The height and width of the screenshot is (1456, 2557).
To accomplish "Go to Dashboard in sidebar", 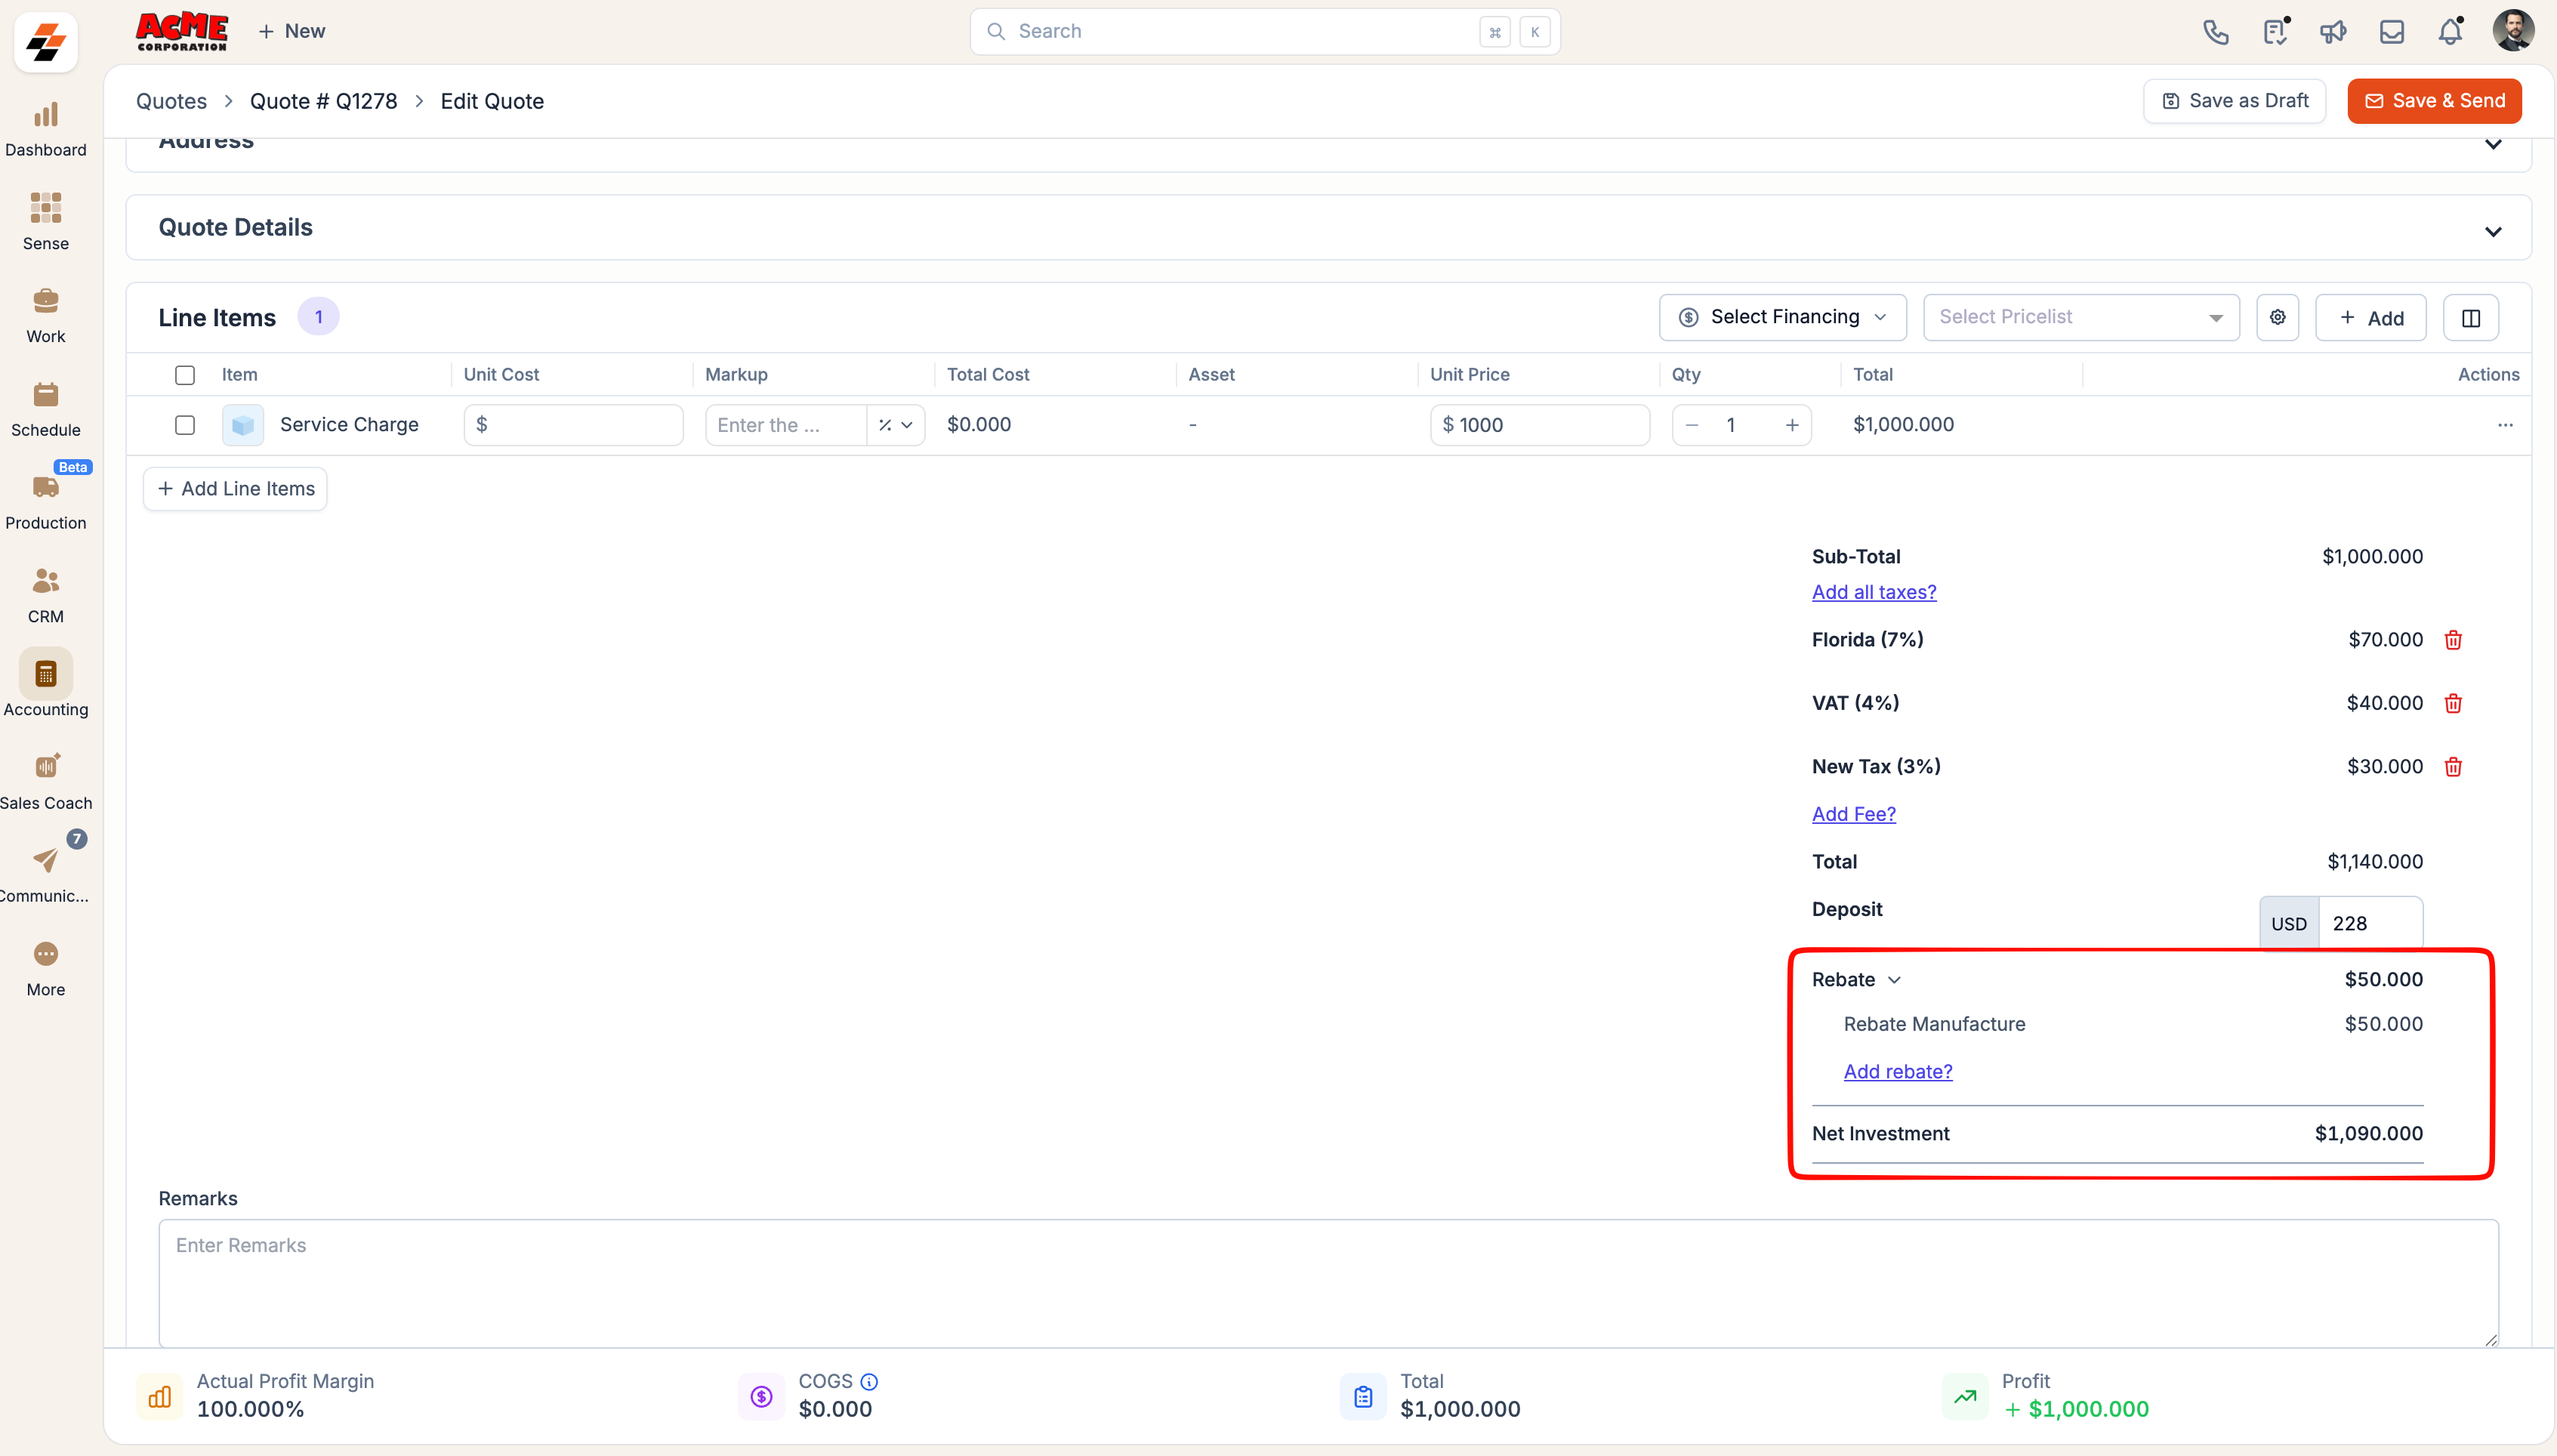I will (46, 130).
